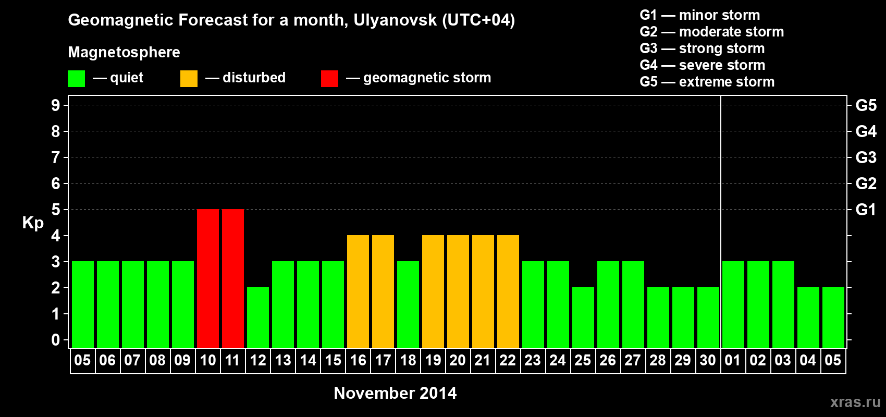Click the 'G1 — minor storm' legend line

(x=700, y=15)
